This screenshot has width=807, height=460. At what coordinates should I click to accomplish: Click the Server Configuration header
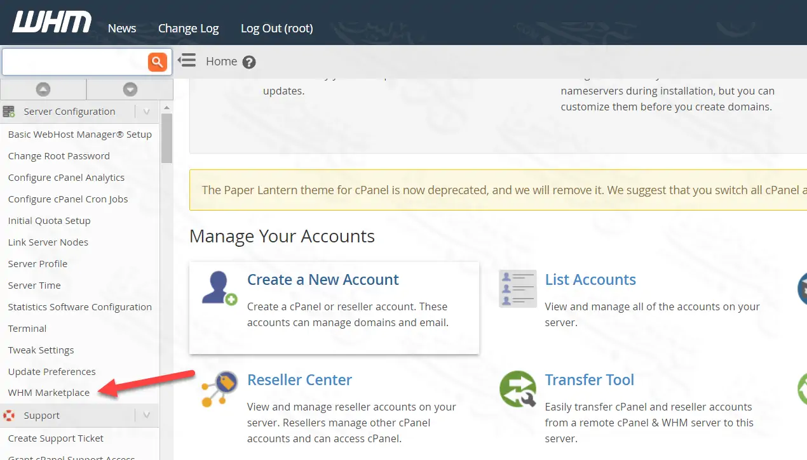[x=69, y=112]
